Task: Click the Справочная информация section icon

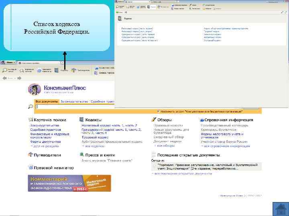Action: click(202, 120)
